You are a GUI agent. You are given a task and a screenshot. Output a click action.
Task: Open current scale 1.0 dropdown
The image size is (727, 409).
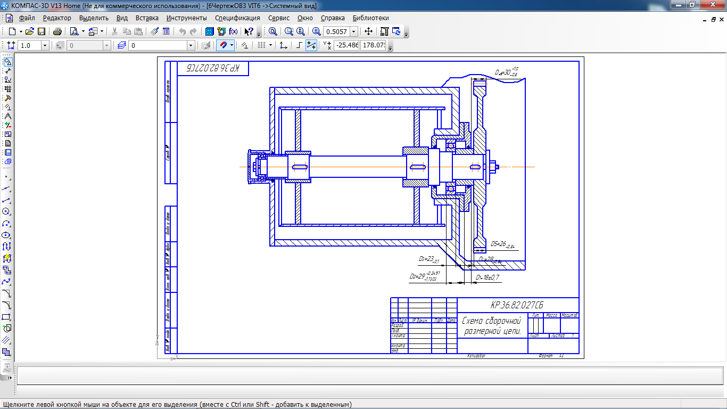pyautogui.click(x=45, y=46)
